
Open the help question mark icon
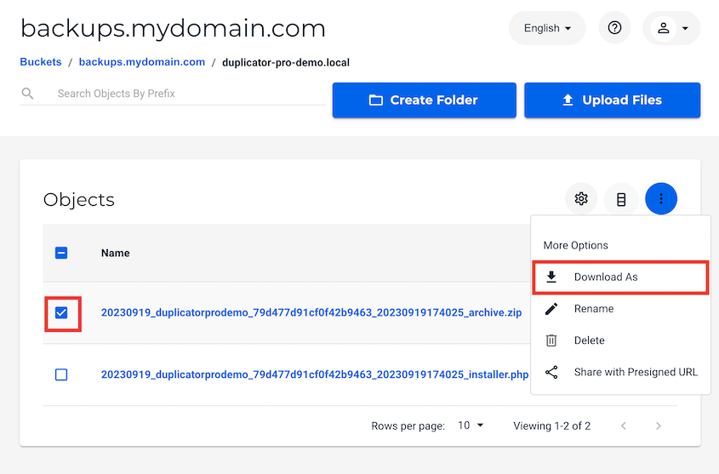[614, 28]
